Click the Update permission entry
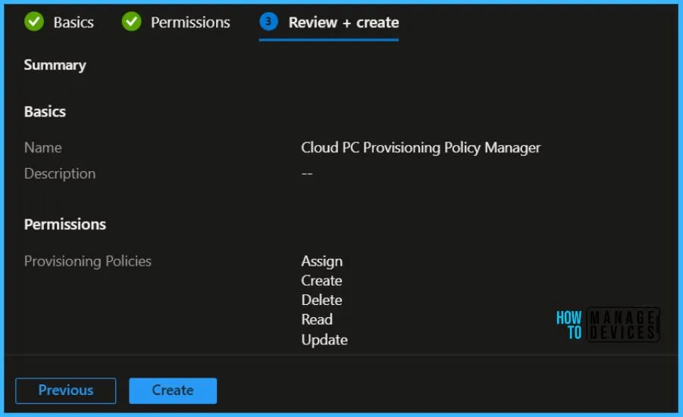This screenshot has width=683, height=417. pos(324,340)
